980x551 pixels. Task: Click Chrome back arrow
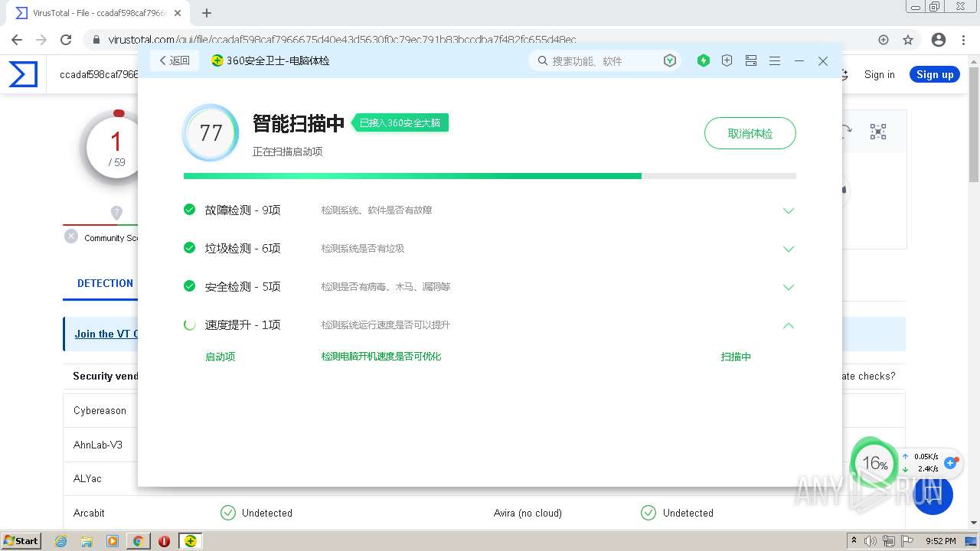tap(17, 40)
